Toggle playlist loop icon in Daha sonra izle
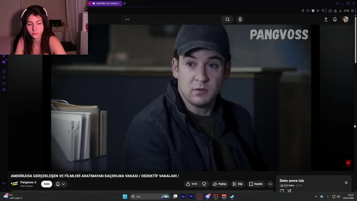 (x=282, y=191)
